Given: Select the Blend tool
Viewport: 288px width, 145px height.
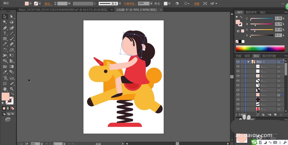Looking at the screenshot, I should click(12, 72).
